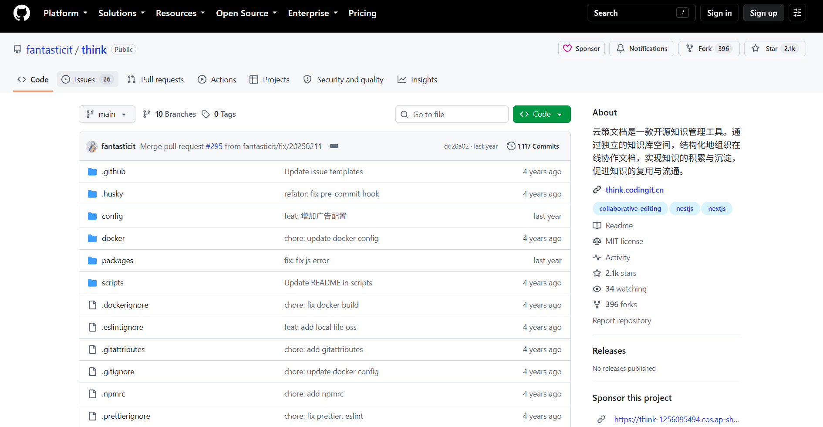Click Report repository link
The height and width of the screenshot is (427, 823).
pos(622,321)
